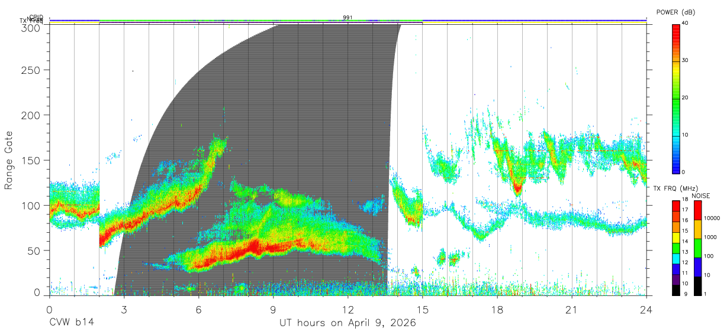Image resolution: width=727 pixels, height=335 pixels.
Task: Click the 9 tick on UT hours axis
Action: (273, 309)
